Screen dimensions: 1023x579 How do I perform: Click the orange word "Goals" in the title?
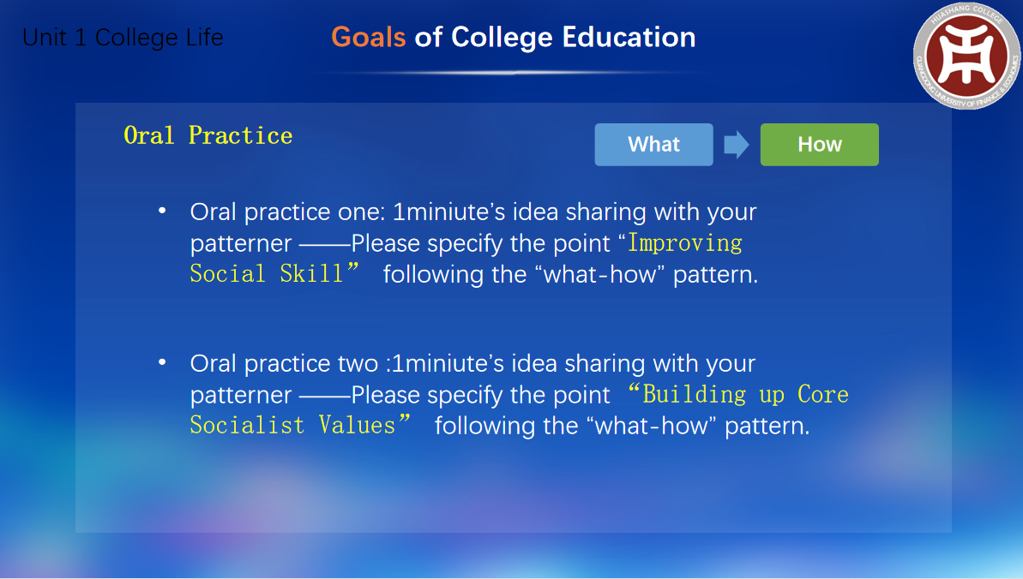[368, 37]
